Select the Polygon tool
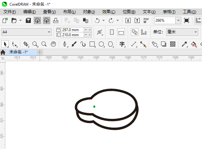 pyautogui.click(x=110, y=44)
